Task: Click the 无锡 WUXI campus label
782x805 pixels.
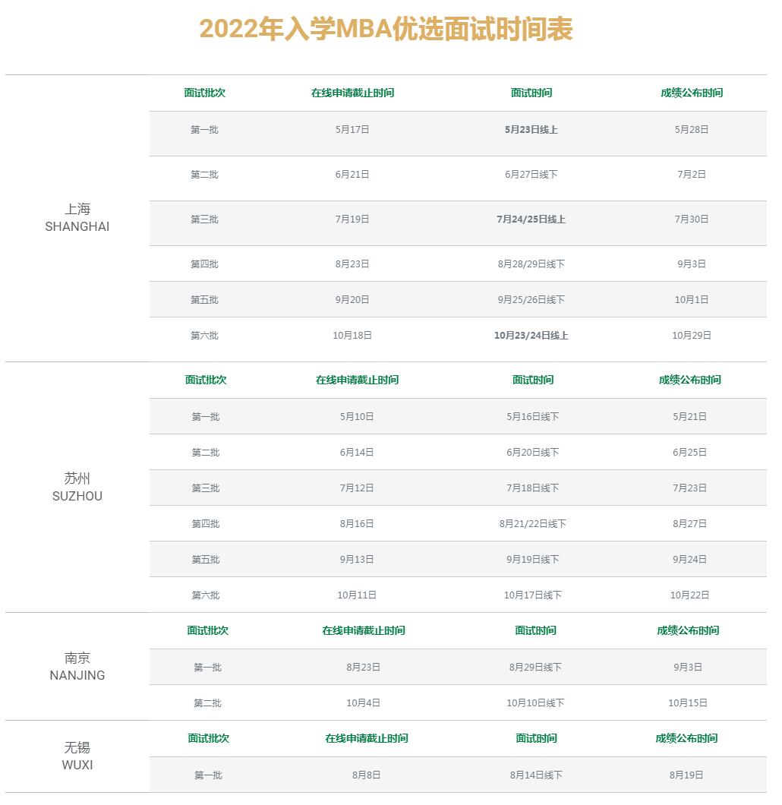Action: 77,756
